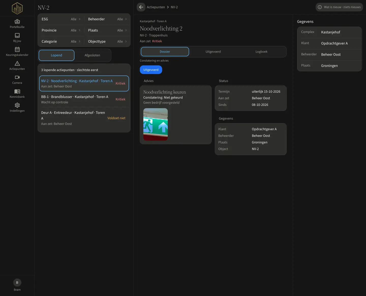Select the BB-1 Brandblusser action item
Image resolution: width=366 pixels, height=296 pixels.
pos(84,99)
